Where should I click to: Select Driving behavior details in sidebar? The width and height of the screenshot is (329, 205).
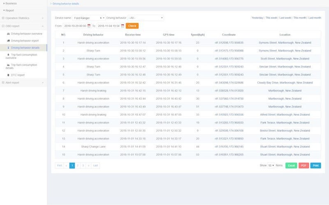point(25,48)
